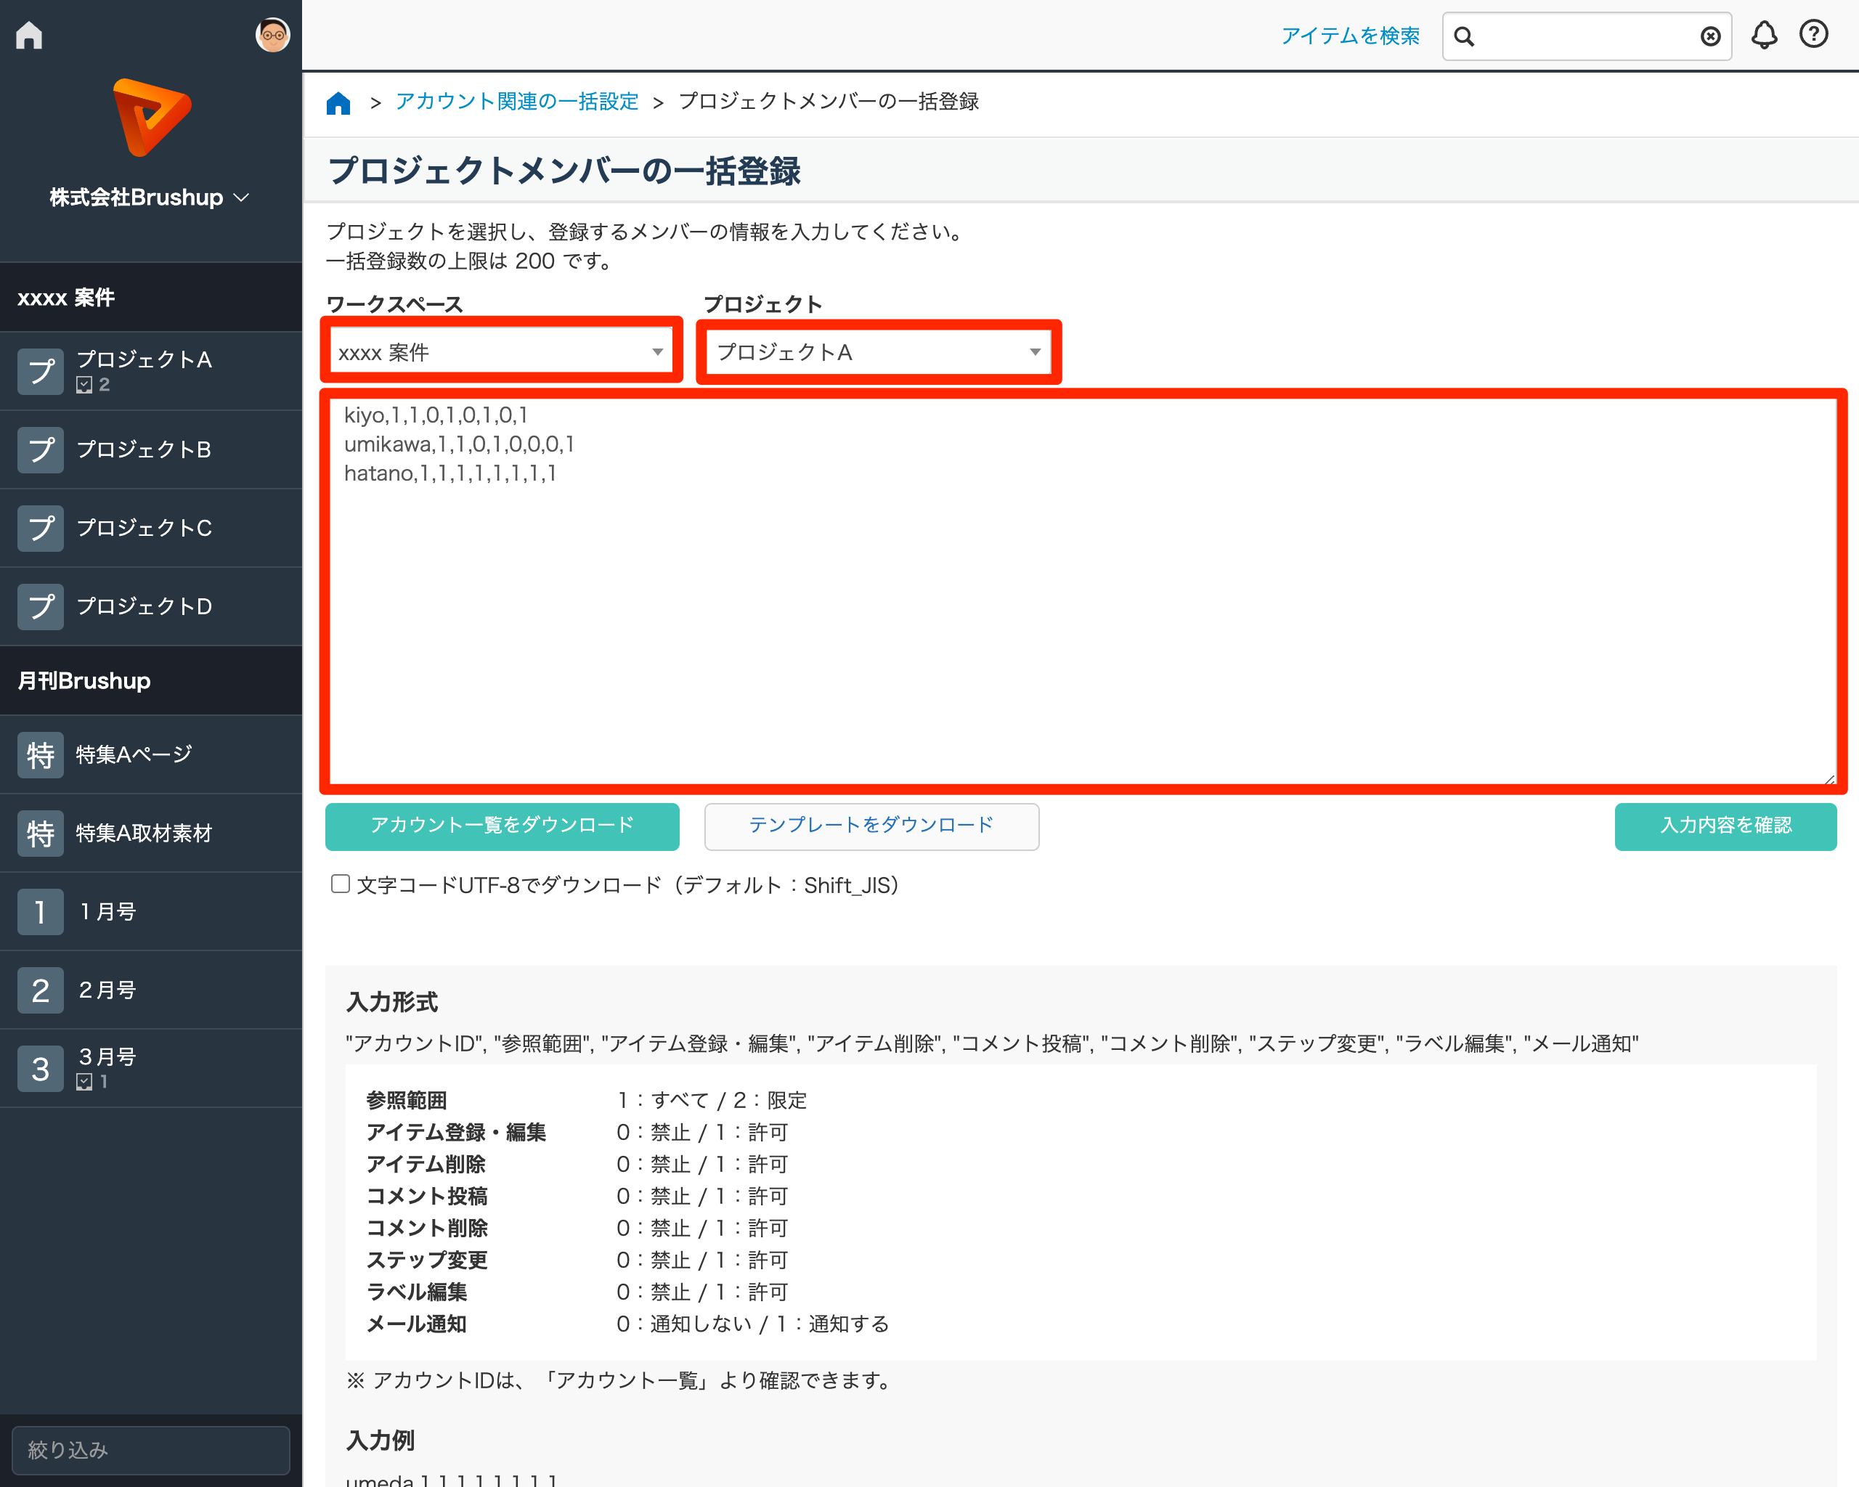
Task: Click the 入力内容を確認 button
Action: (x=1725, y=826)
